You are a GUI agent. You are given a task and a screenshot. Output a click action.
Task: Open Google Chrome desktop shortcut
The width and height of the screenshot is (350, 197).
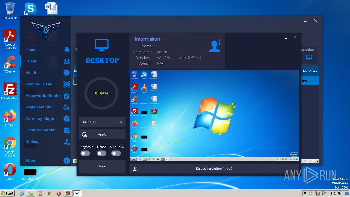pyautogui.click(x=10, y=147)
